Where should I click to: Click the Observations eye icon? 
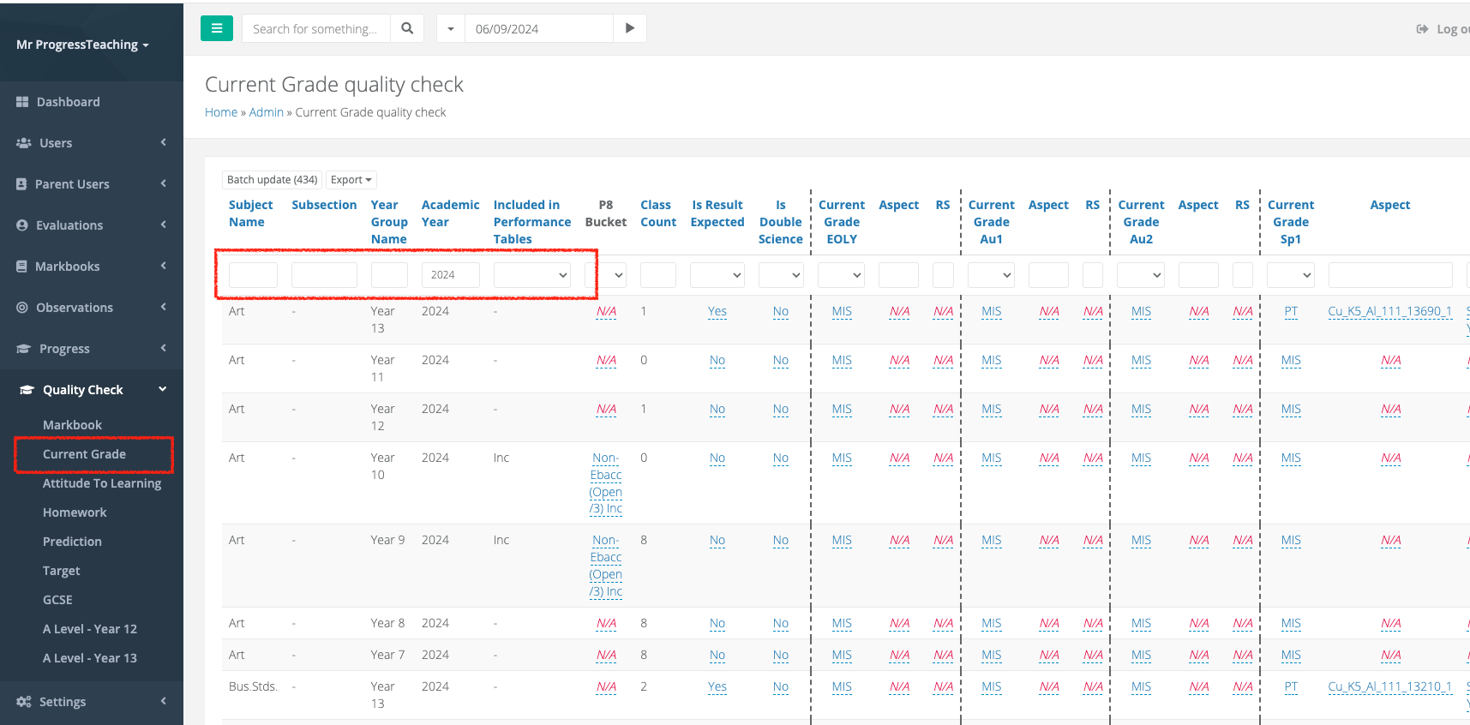(22, 308)
